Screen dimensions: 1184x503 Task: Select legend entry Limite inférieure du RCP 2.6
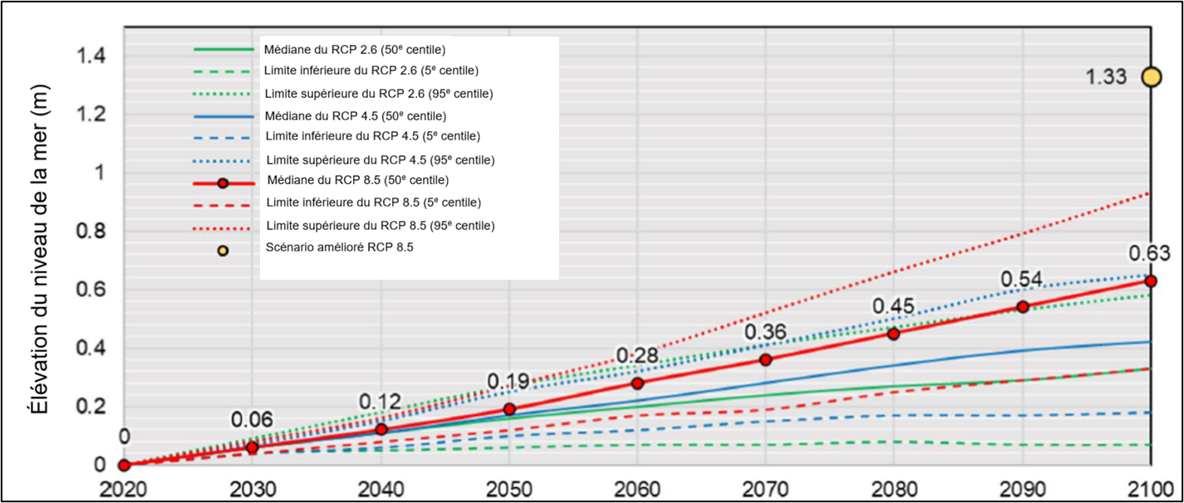tap(371, 71)
